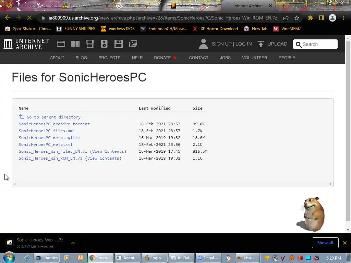351x263 pixels.
Task: Open the Chrome profile avatar menu
Action: (332, 18)
